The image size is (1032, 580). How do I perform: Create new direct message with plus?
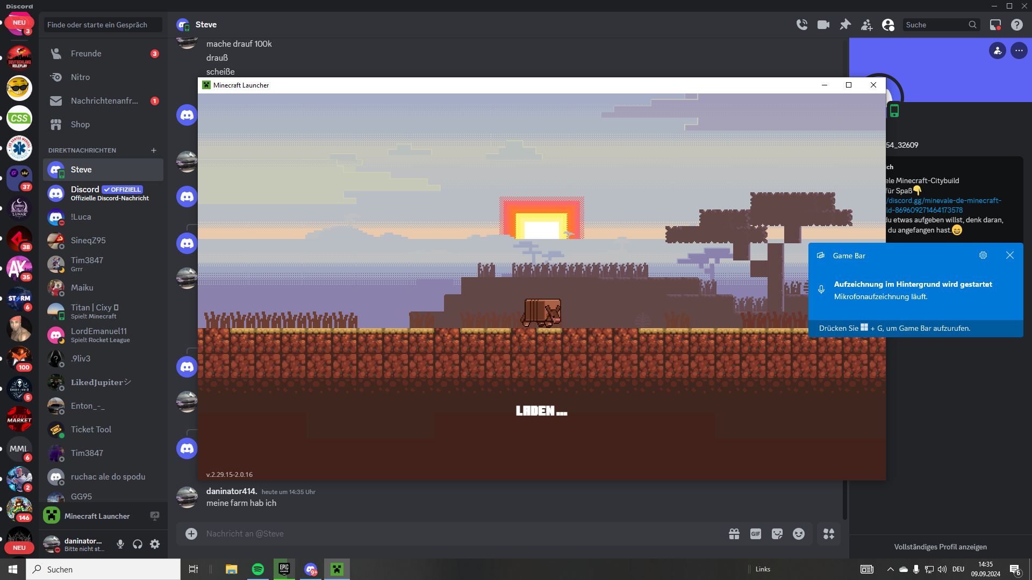[154, 150]
